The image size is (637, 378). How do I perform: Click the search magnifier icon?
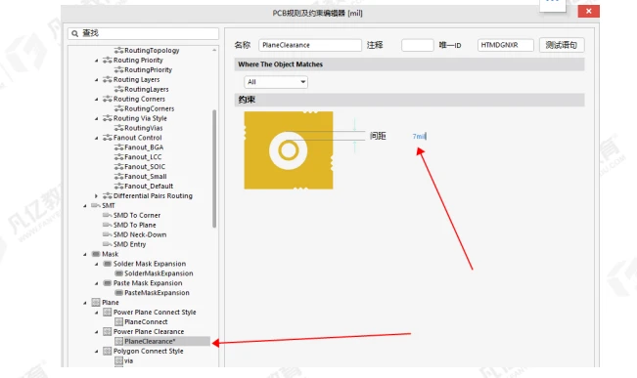click(74, 33)
